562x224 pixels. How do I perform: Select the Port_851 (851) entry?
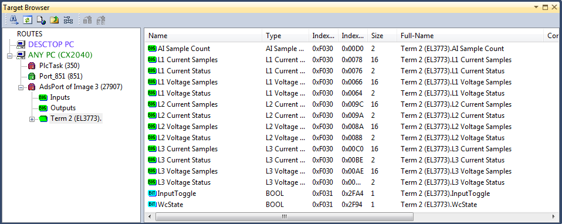[61, 76]
